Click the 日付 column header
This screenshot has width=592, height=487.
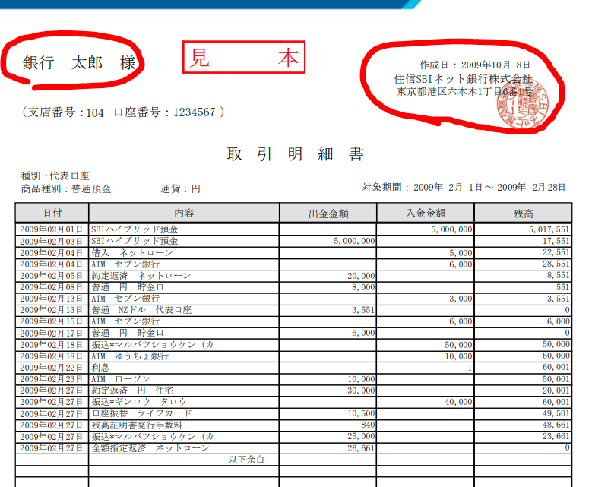[52, 213]
